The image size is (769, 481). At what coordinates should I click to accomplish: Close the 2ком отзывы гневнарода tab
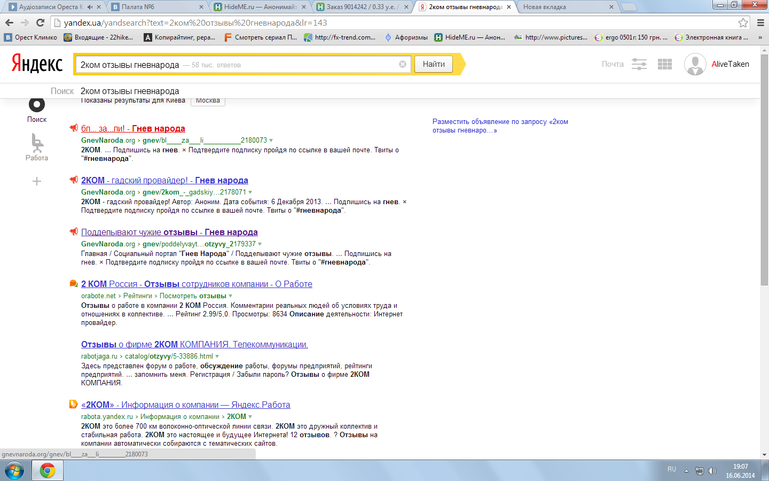pos(509,7)
